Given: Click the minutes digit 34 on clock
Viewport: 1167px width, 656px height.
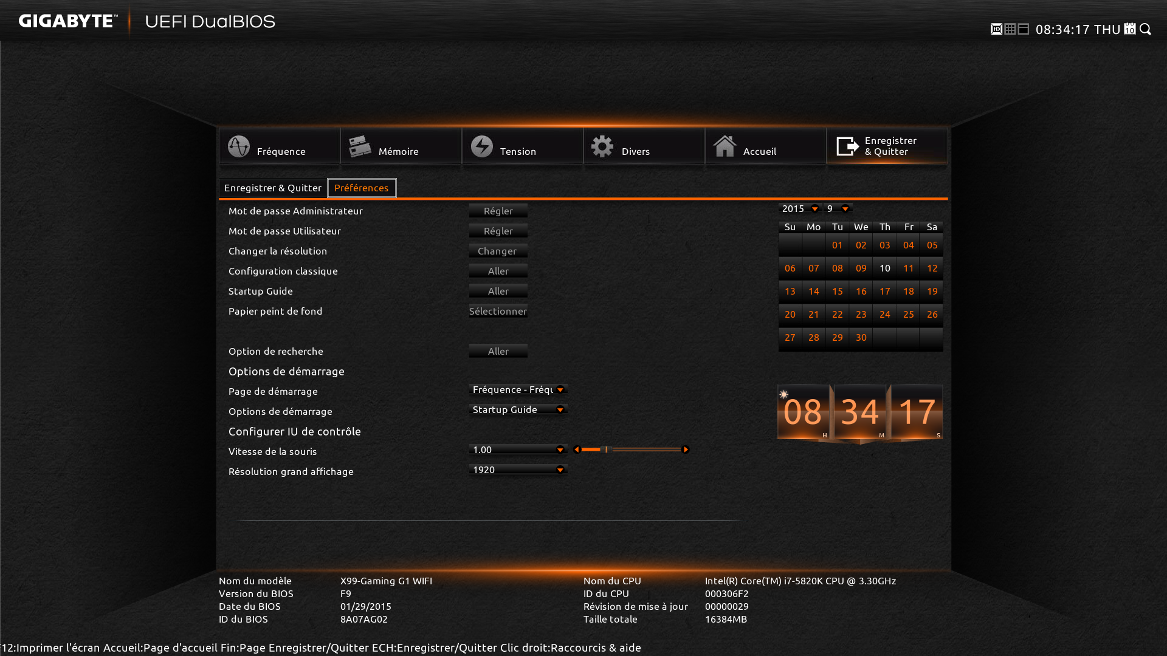Looking at the screenshot, I should pyautogui.click(x=860, y=412).
